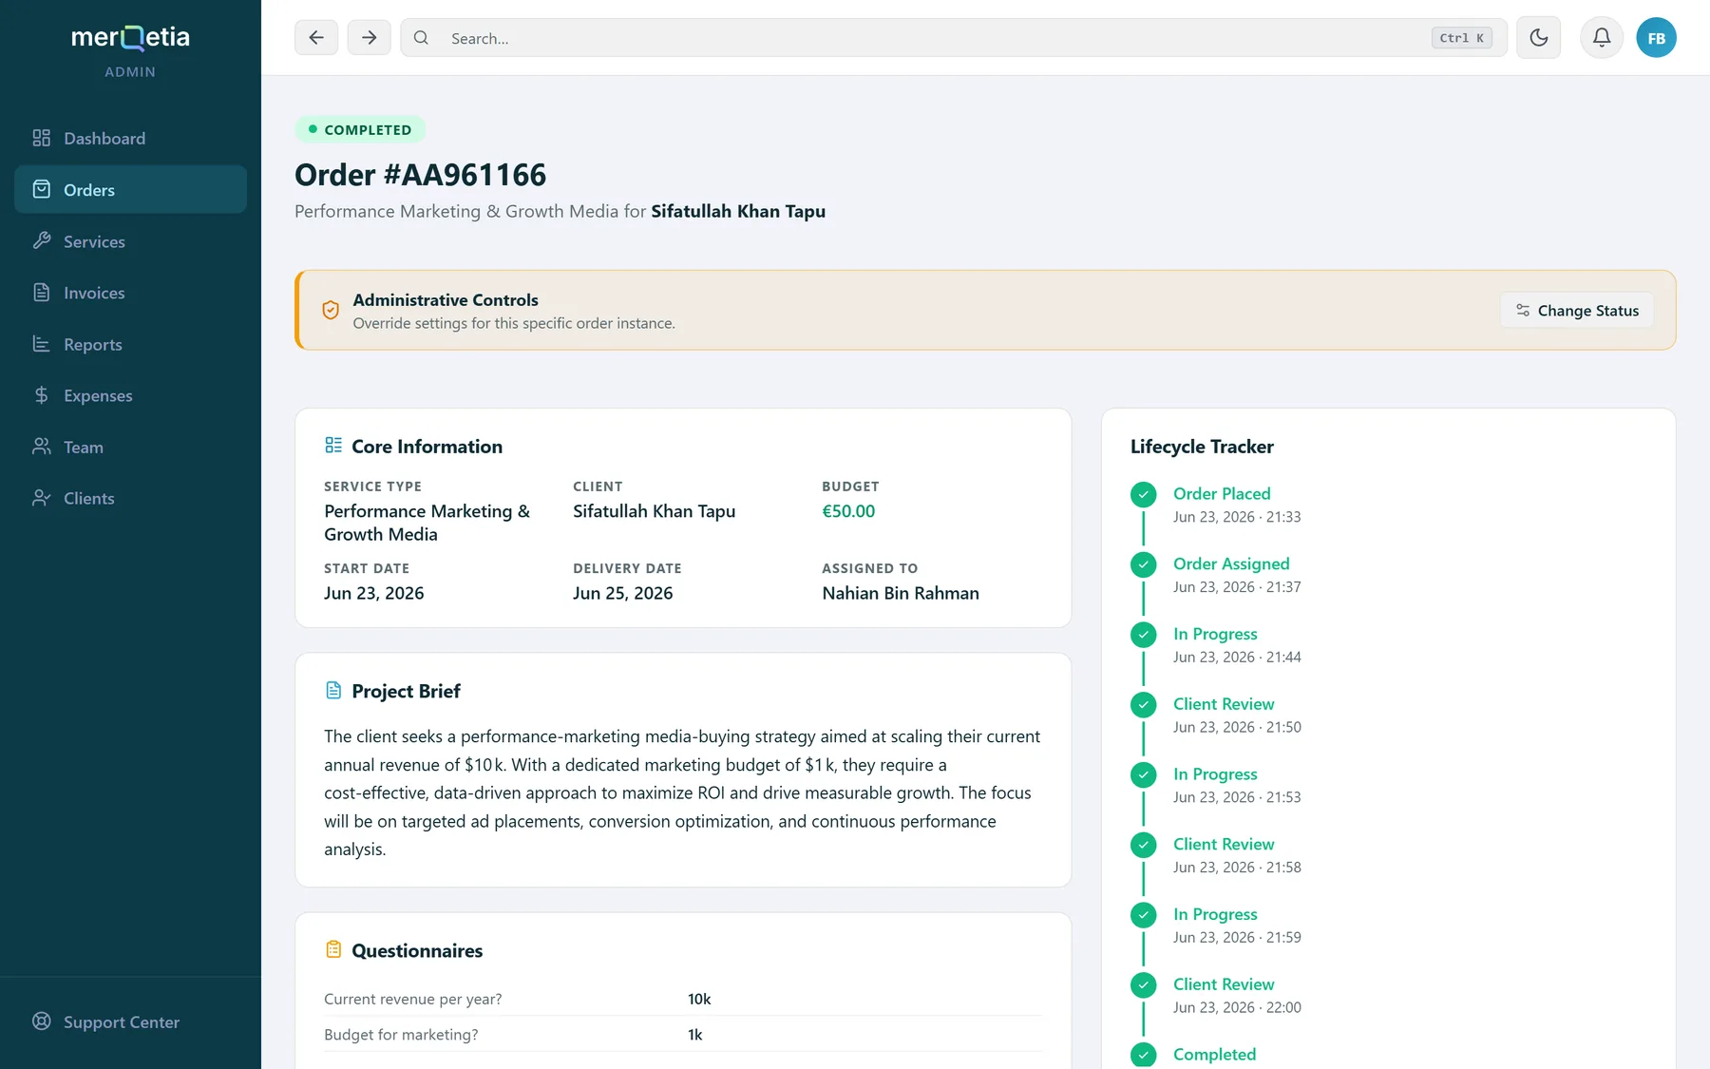Open the Team page
This screenshot has height=1069, width=1710.
[x=130, y=446]
